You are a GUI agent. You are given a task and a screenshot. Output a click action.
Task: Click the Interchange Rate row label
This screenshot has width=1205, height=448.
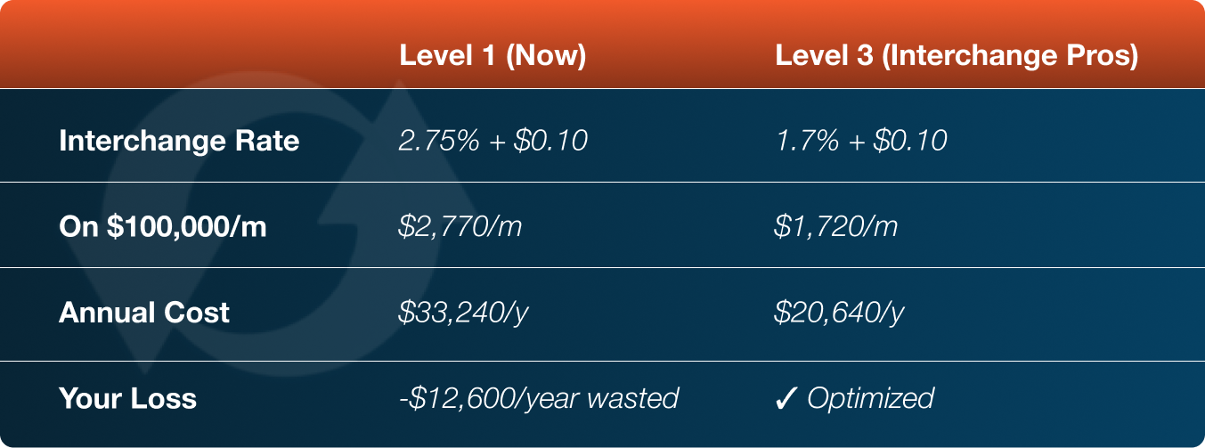tap(179, 141)
